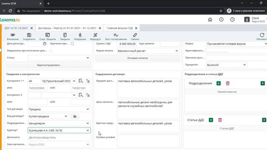Image resolution: width=267 pixels, height=150 pixels.
Task: Click the Условия оплаты button
Action: tap(138, 58)
